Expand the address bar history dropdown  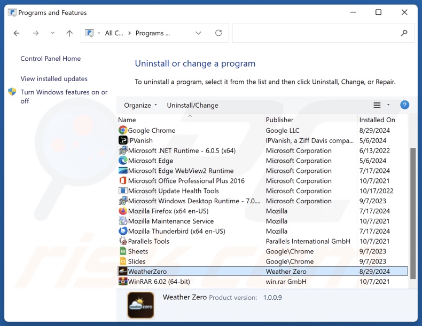(198, 33)
